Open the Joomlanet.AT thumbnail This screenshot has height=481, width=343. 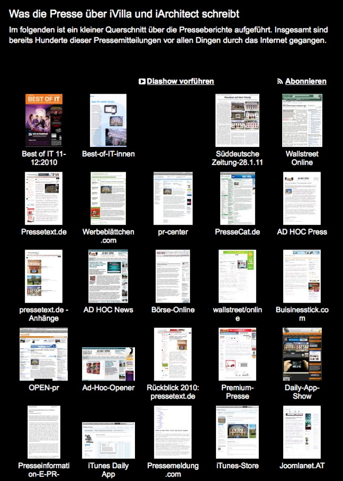(x=302, y=432)
